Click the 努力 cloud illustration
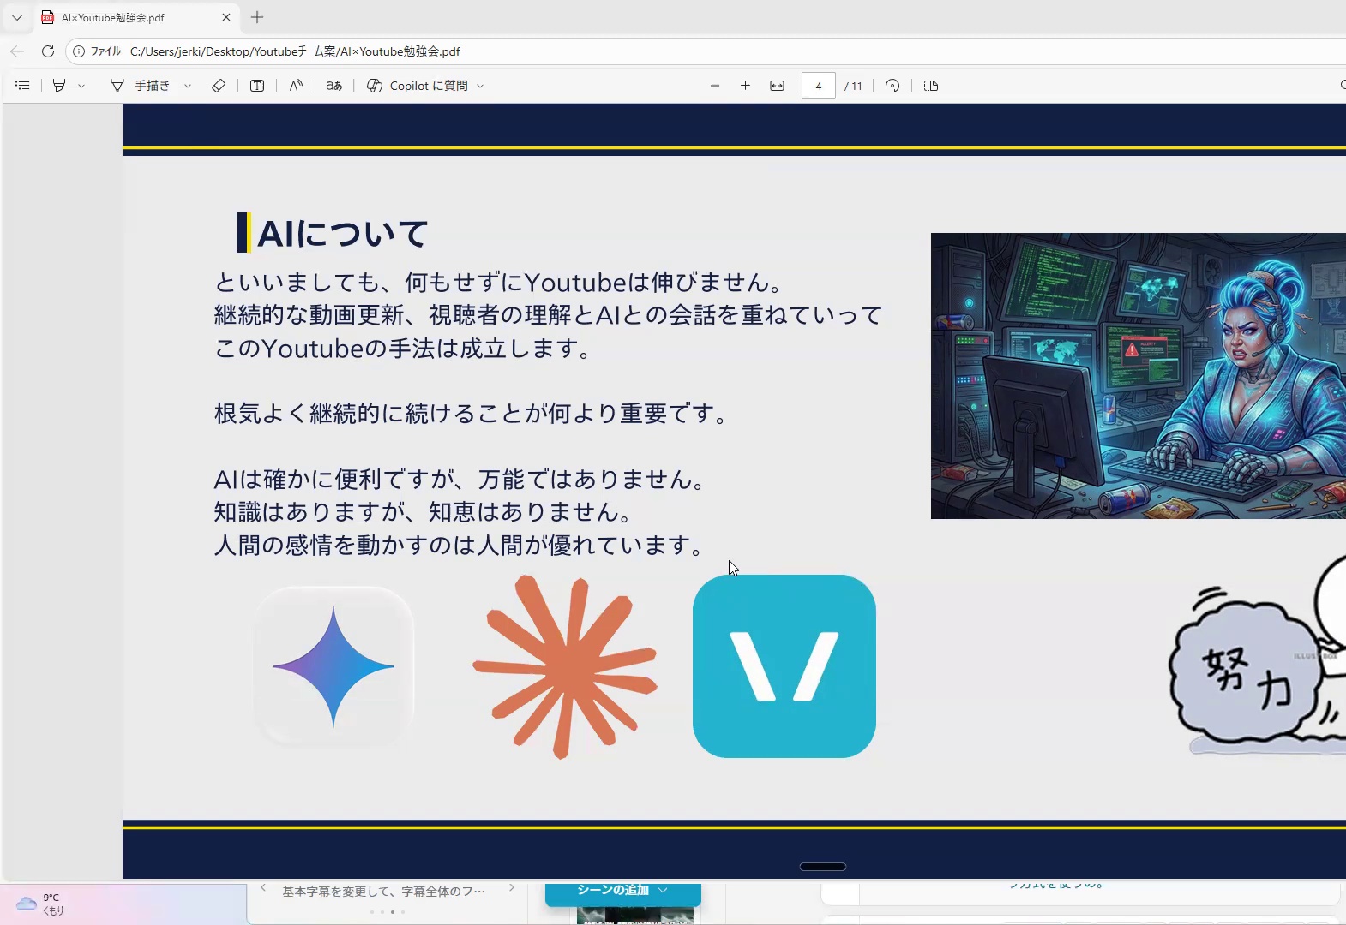 pos(1247,672)
